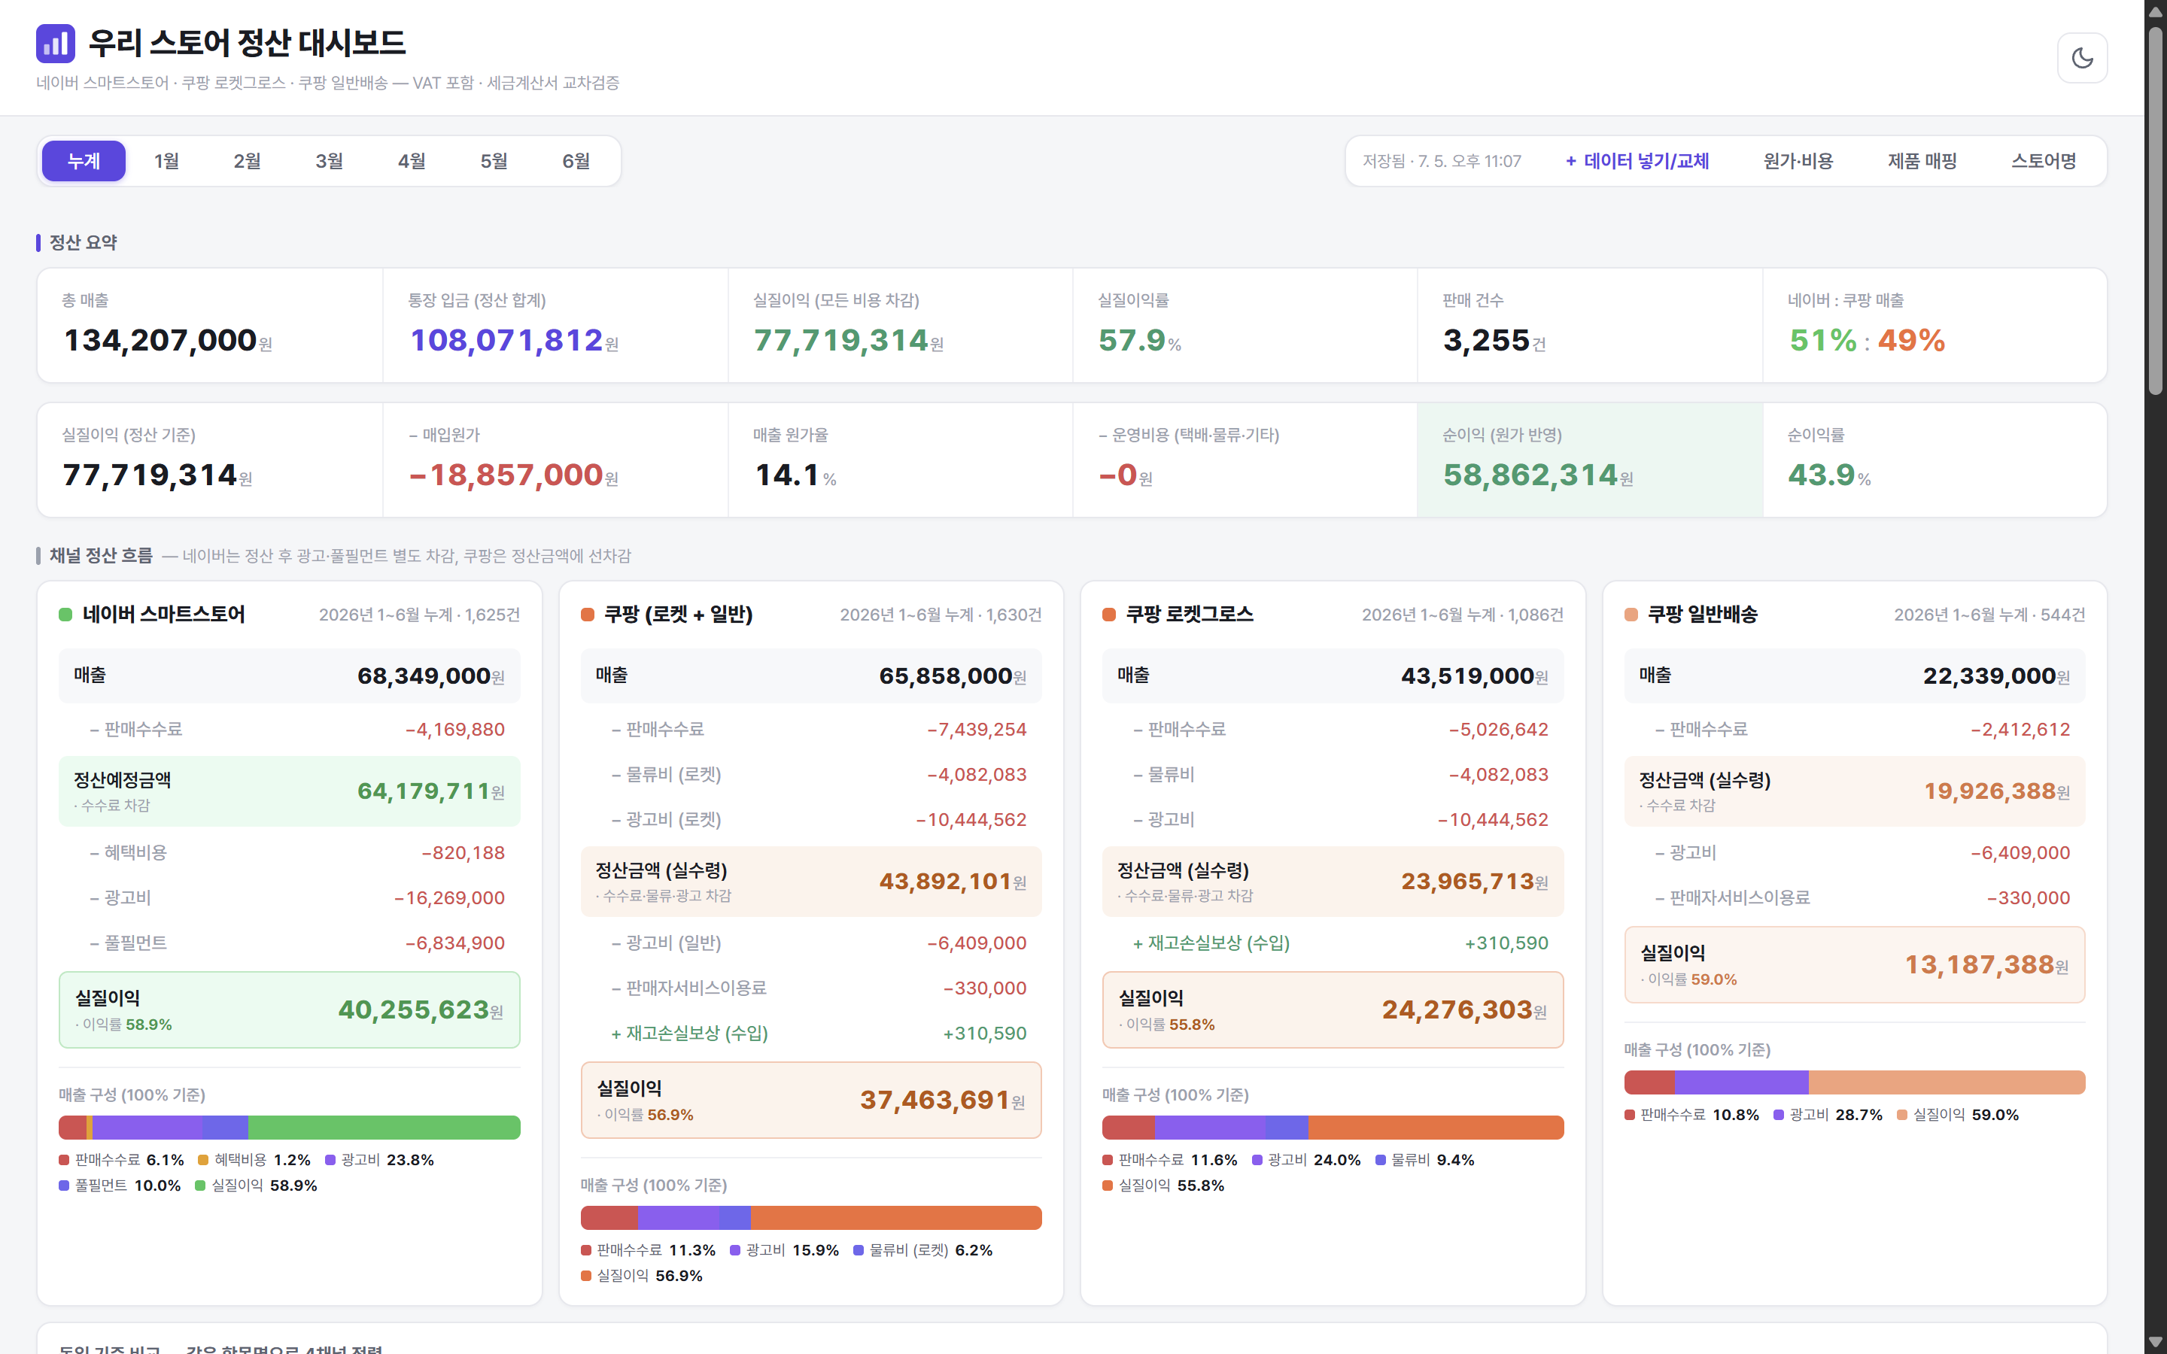This screenshot has height=1354, width=2167.
Task: Click 쿠팡 일반배송 실질이익 13,187,388 box
Action: 1855,965
